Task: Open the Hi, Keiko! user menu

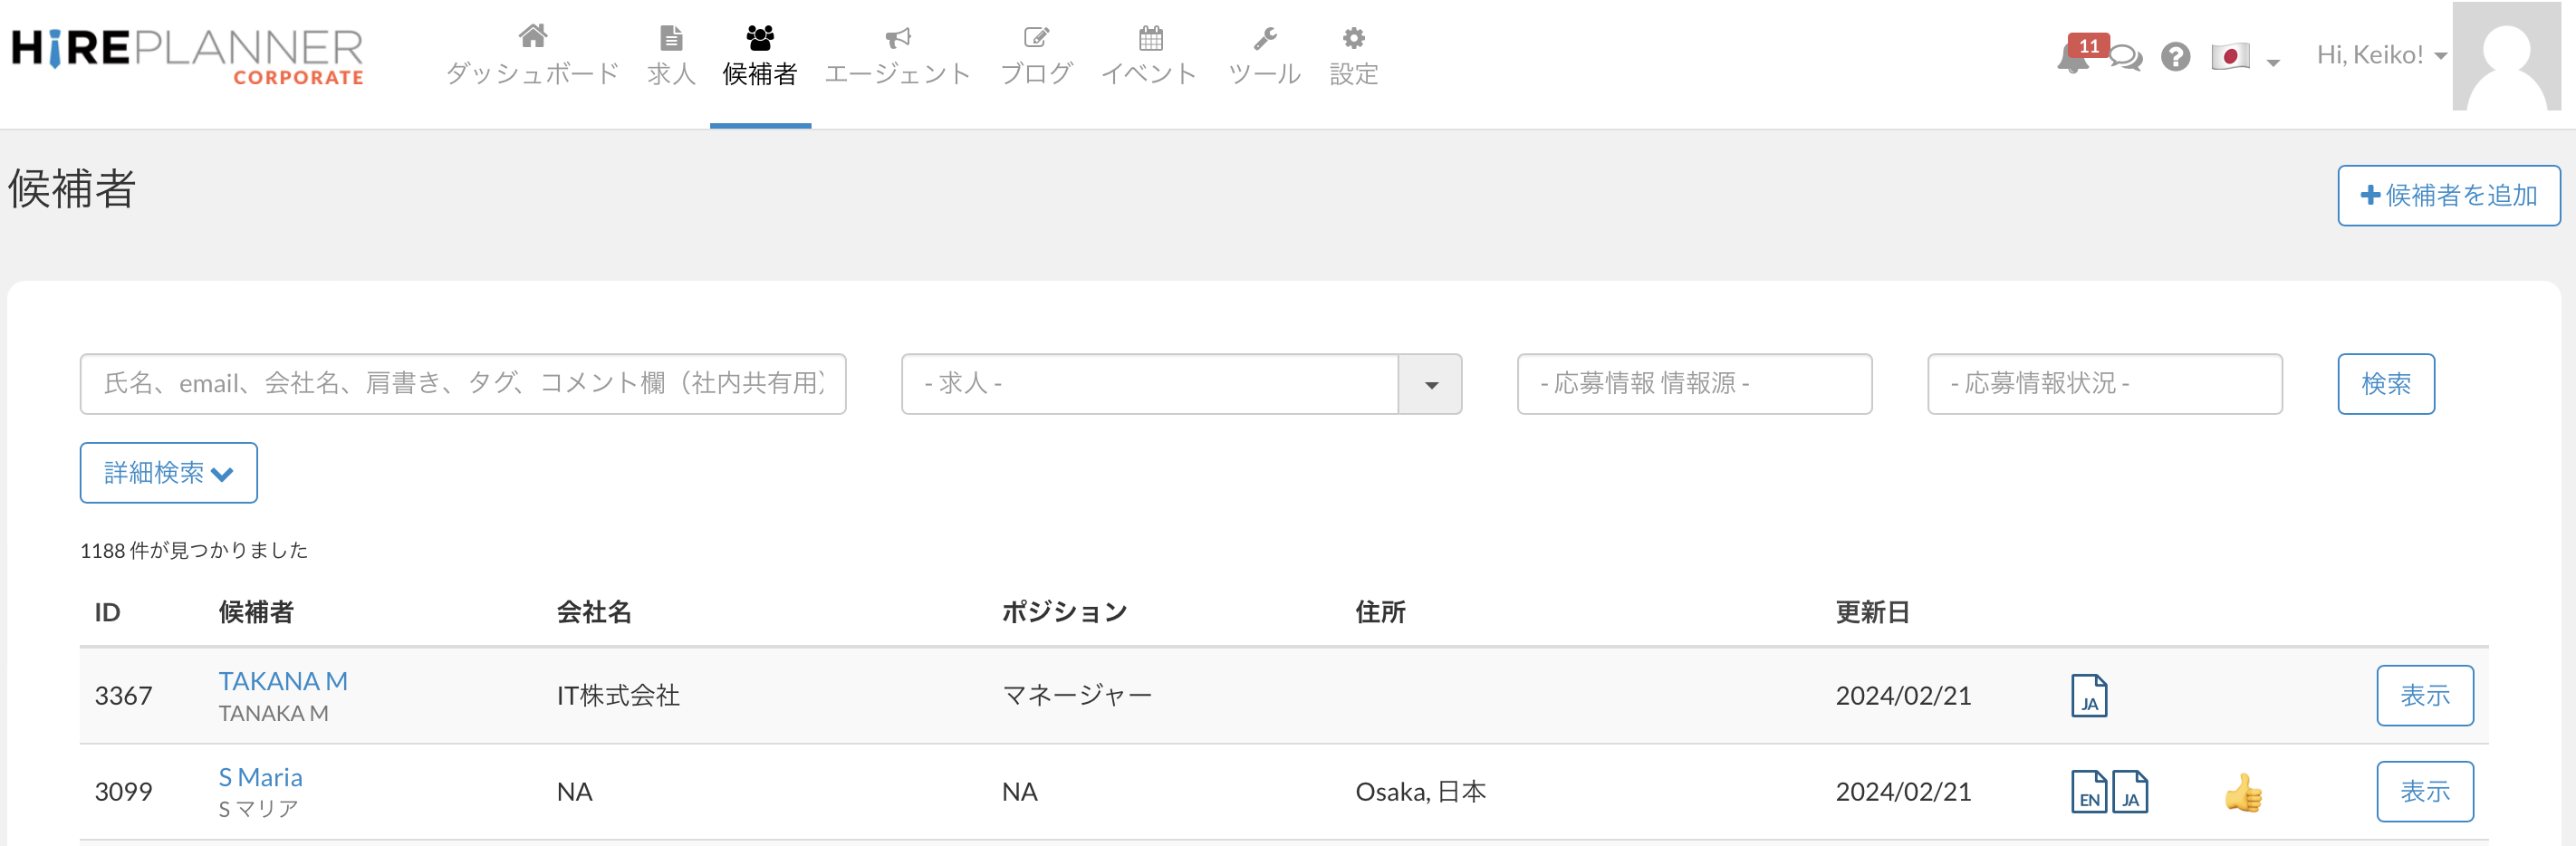Action: pos(2381,55)
